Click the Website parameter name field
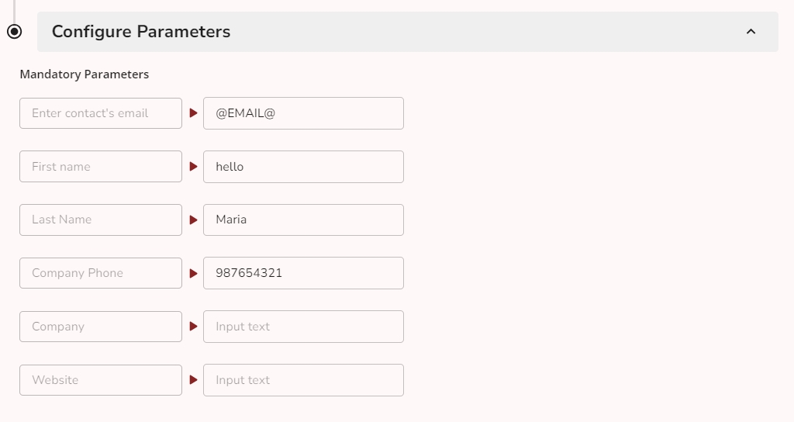This screenshot has height=422, width=794. pyautogui.click(x=101, y=380)
